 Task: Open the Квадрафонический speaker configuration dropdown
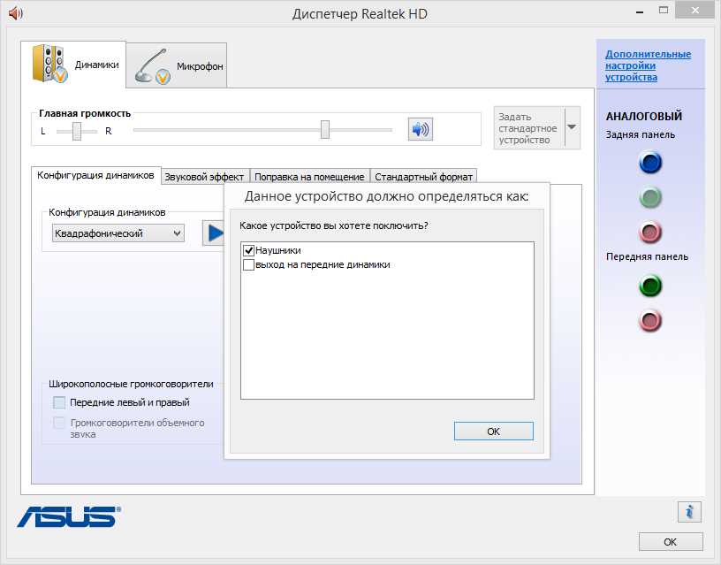tap(118, 233)
